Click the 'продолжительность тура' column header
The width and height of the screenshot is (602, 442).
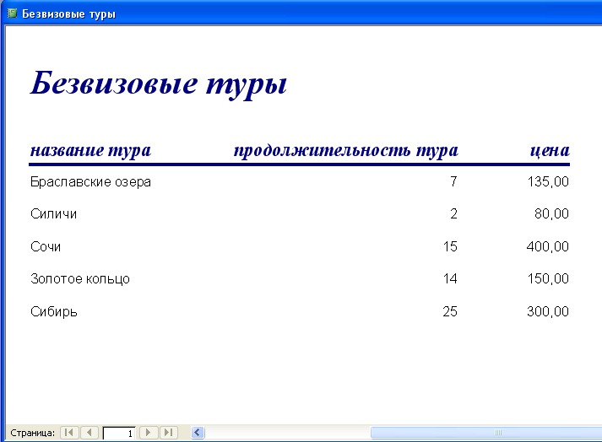(x=346, y=150)
